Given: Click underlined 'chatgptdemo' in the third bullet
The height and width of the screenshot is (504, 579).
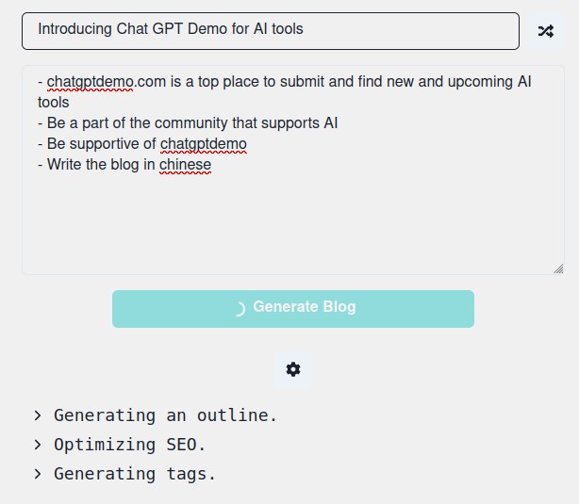Looking at the screenshot, I should coord(203,144).
